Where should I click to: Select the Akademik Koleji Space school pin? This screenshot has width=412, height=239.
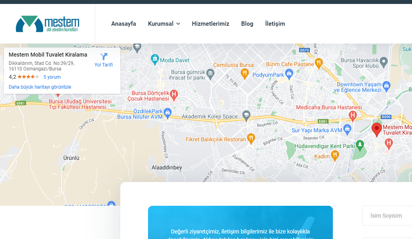click(x=246, y=116)
